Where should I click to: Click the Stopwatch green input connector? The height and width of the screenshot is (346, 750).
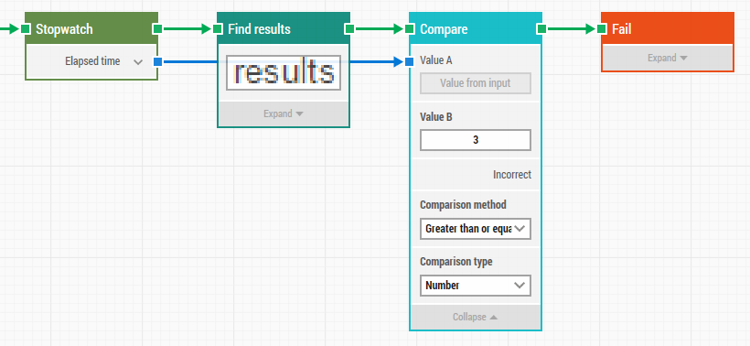pyautogui.click(x=26, y=28)
